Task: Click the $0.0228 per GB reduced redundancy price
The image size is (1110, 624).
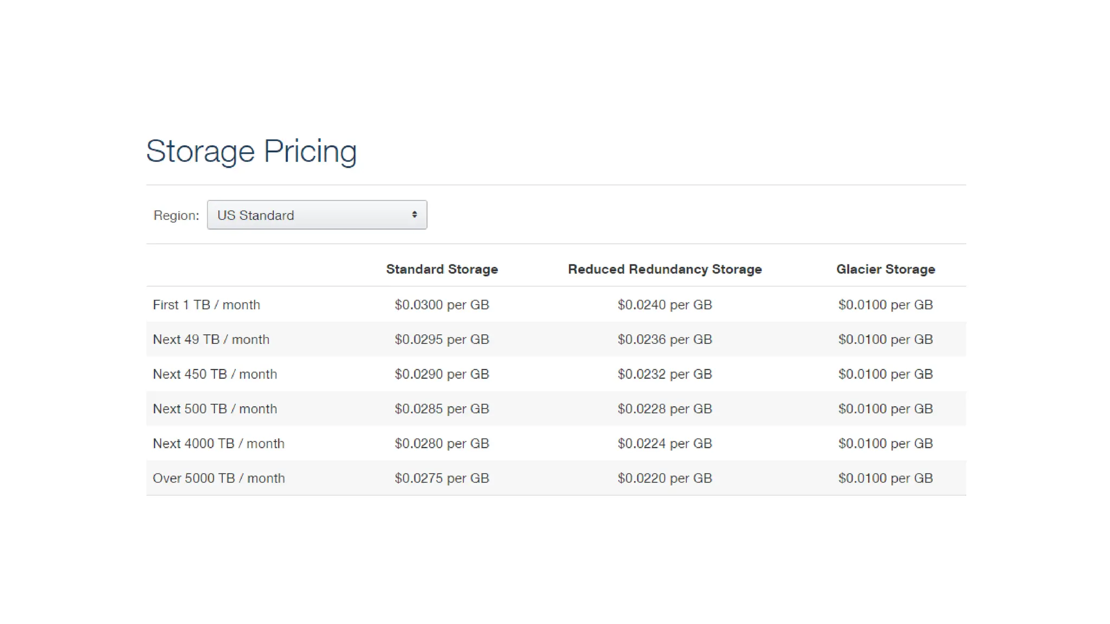Action: [664, 409]
